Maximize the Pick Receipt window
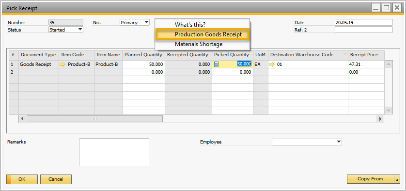This screenshot has width=406, height=191. tap(386, 8)
